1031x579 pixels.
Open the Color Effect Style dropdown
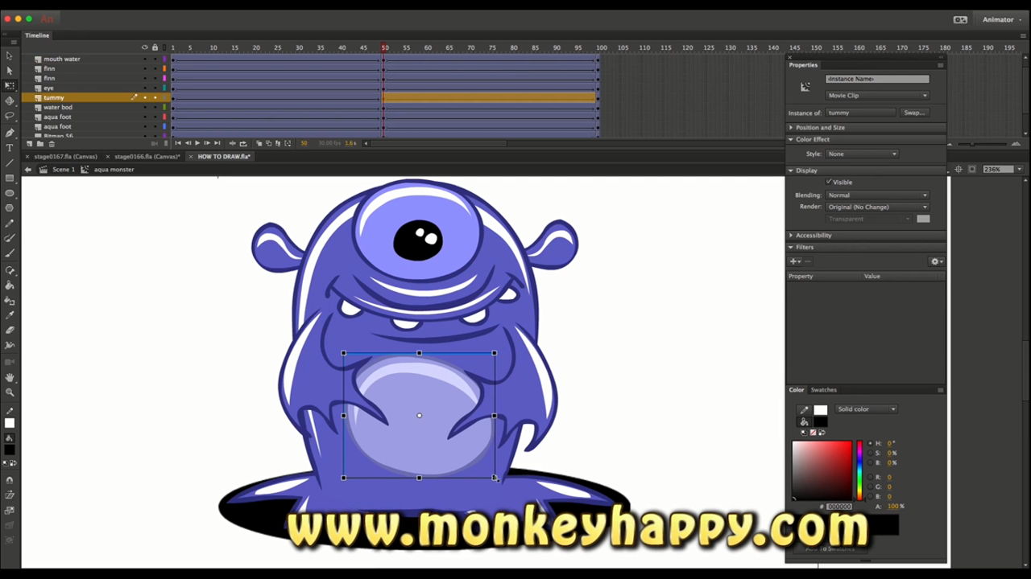point(862,154)
